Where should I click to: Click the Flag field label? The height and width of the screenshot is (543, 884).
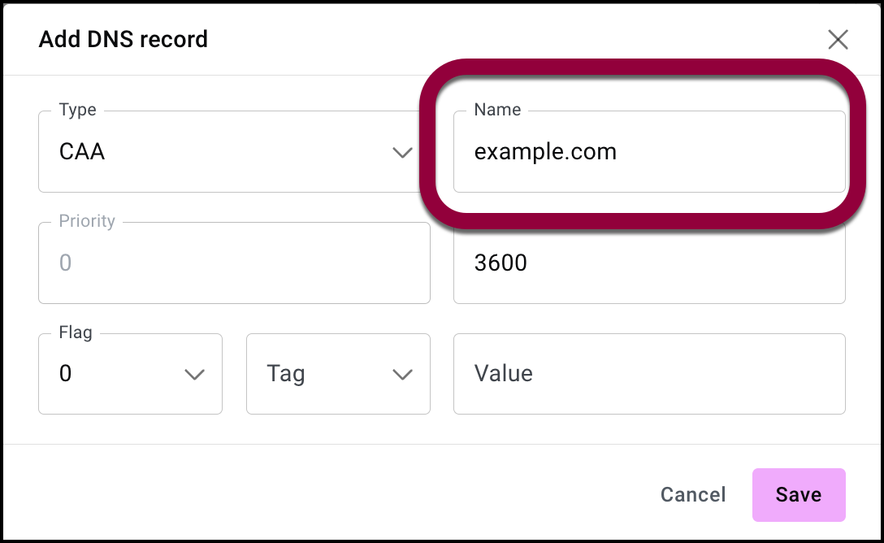tap(76, 332)
